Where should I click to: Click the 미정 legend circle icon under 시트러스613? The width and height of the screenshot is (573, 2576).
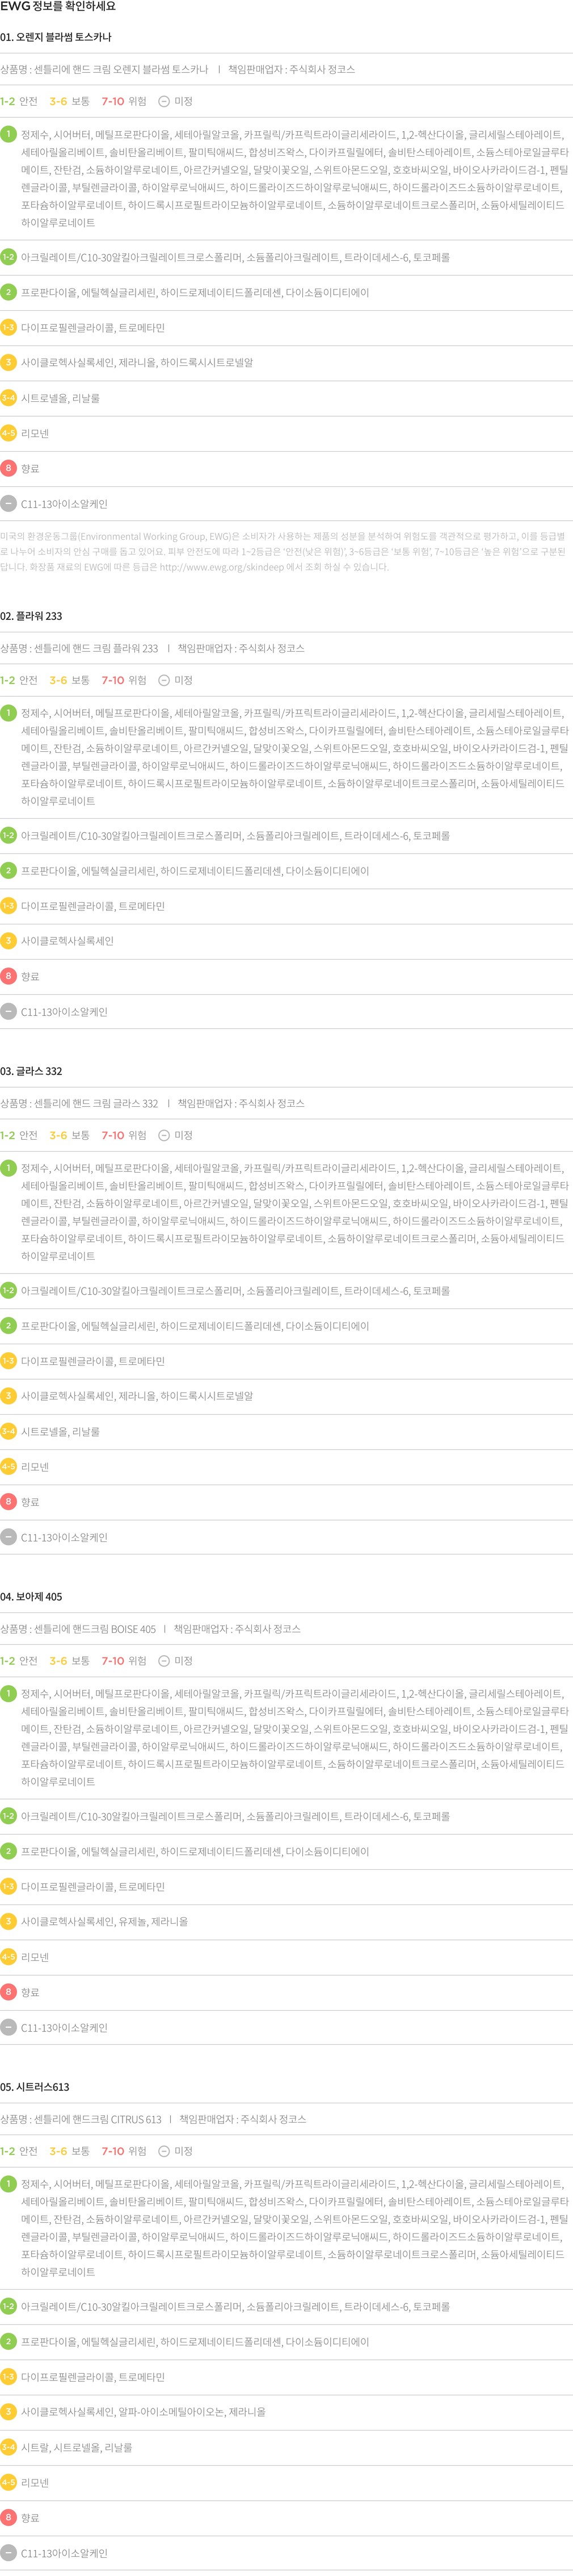[164, 2151]
